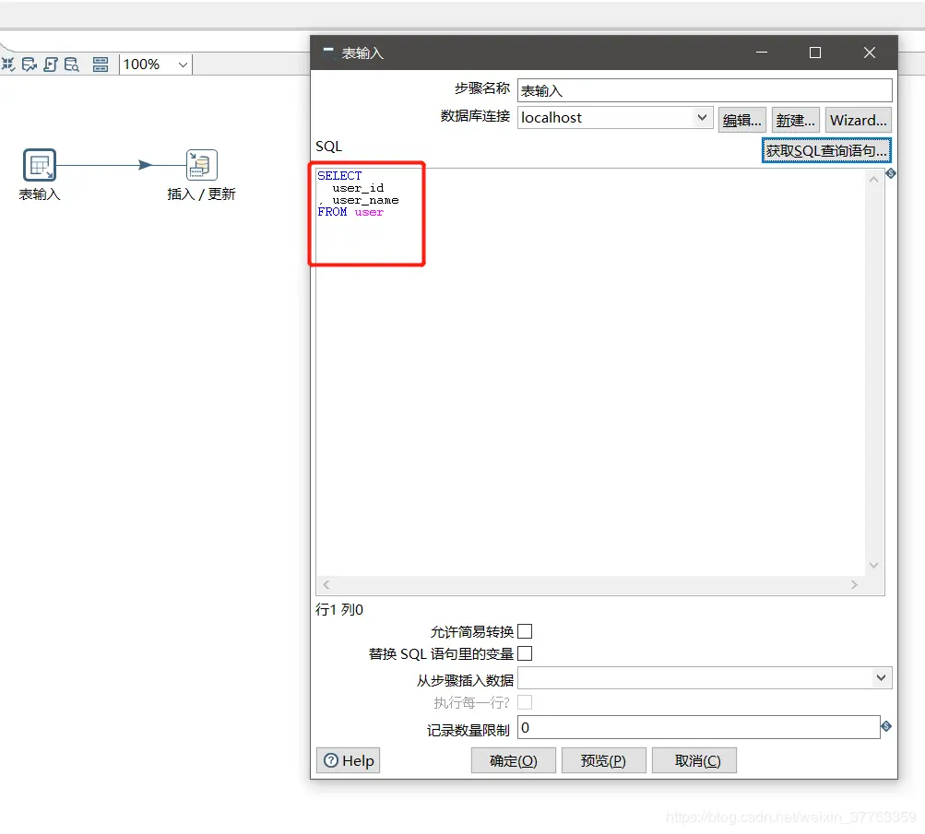Screen dimensions: 925x834
Task: Click the 行1 列0 cursor position label
Action: pyautogui.click(x=339, y=609)
